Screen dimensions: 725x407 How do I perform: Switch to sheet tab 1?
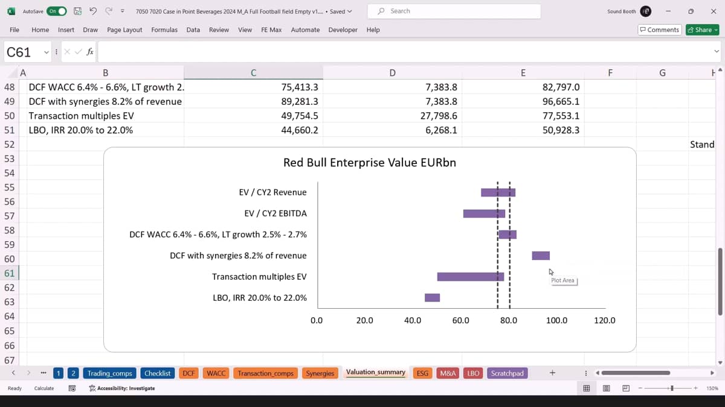coord(58,373)
